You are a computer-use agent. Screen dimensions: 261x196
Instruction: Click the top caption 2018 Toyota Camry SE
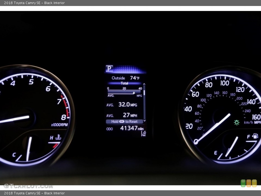[34, 3]
